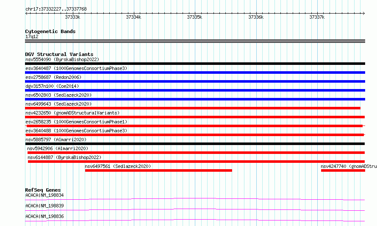Image resolution: width=377 pixels, height=226 pixels.
Task: Open the DGV Structural Variants track header
Action: 59,54
